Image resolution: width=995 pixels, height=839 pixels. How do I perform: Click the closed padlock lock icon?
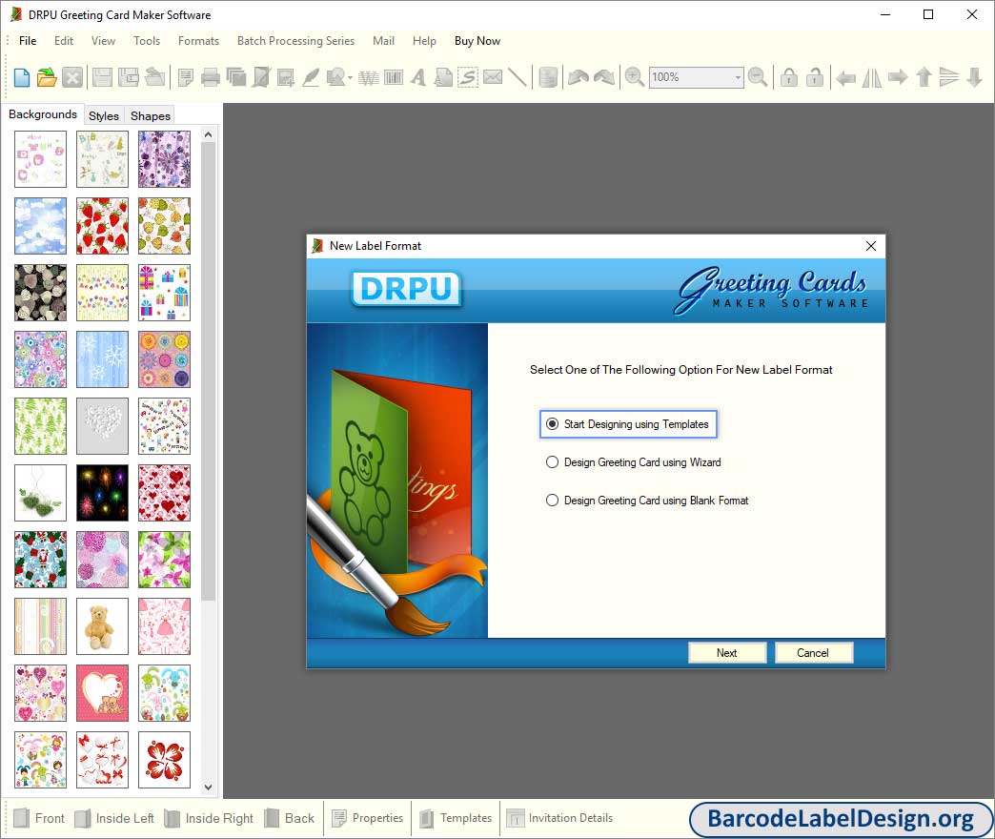pos(789,77)
